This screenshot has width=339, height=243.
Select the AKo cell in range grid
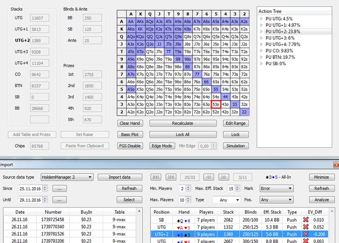click(131, 29)
